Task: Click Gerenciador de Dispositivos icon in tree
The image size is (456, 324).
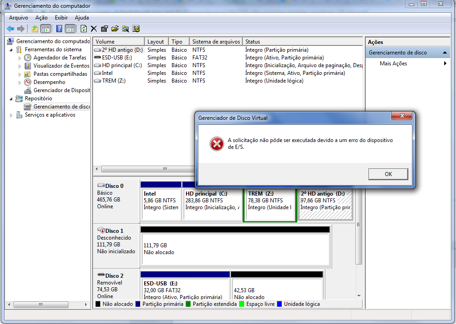Action: [x=28, y=90]
